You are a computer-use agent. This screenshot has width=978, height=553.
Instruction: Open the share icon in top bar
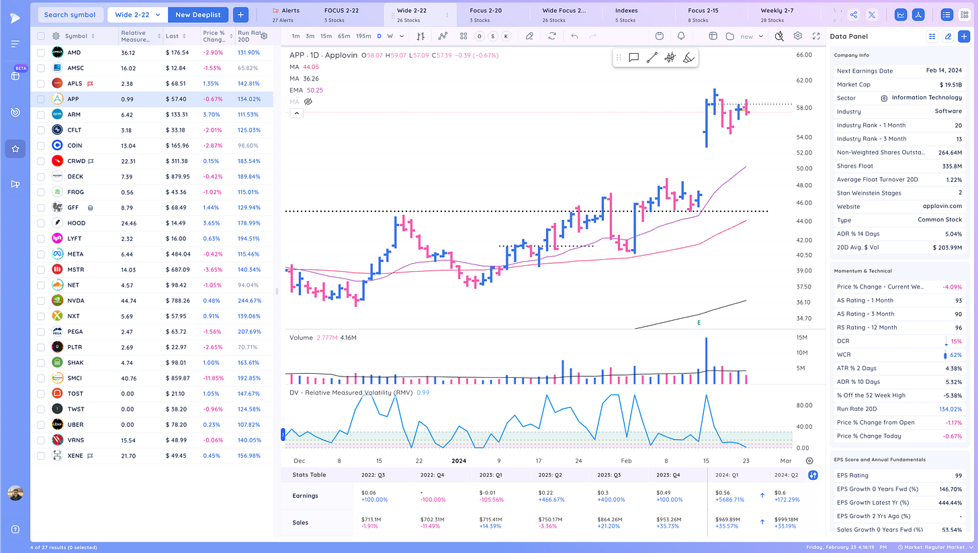point(853,15)
